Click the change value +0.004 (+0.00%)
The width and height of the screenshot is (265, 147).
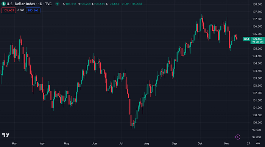click(x=131, y=4)
